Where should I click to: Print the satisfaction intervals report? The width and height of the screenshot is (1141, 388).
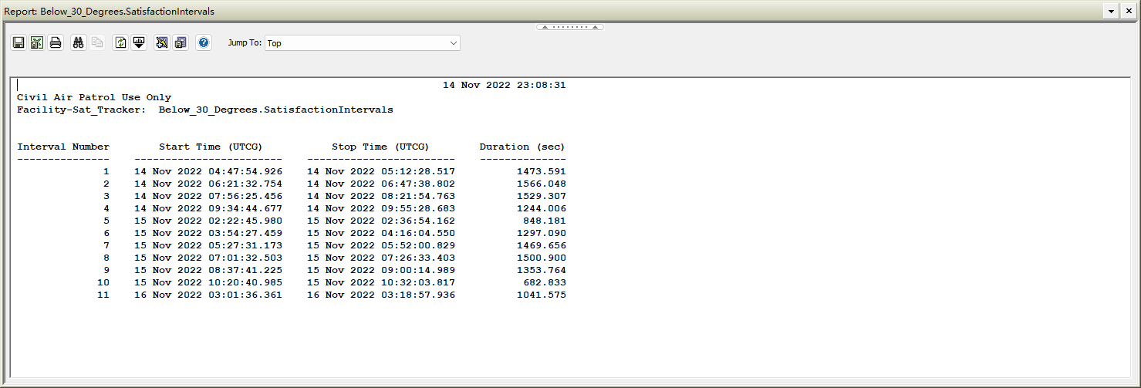tap(56, 43)
